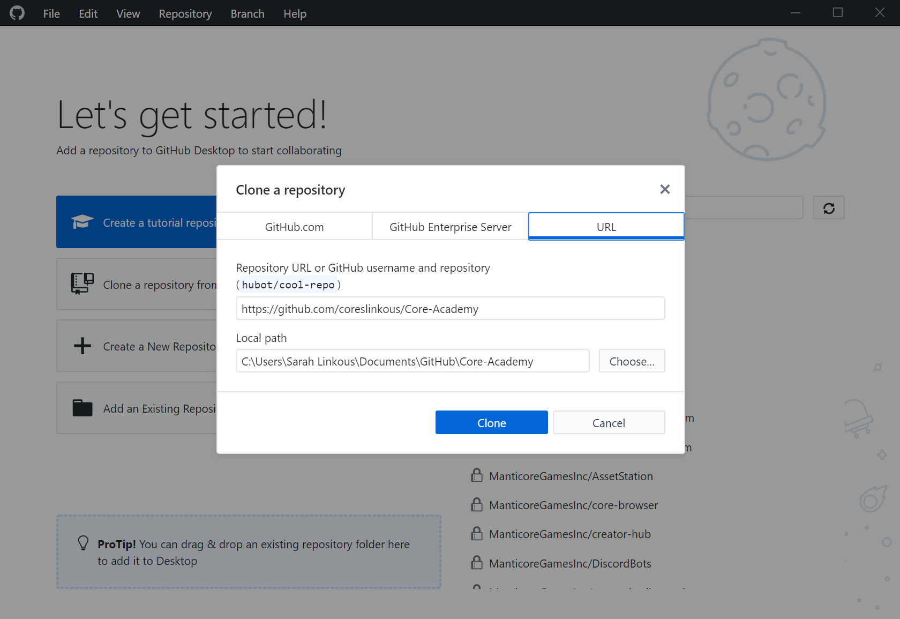The width and height of the screenshot is (900, 619).
Task: Click lock icon beside ManticoreGamesInc/core-browser
Action: (x=477, y=504)
